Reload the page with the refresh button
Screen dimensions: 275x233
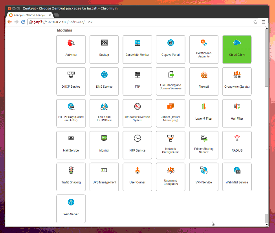click(x=23, y=22)
